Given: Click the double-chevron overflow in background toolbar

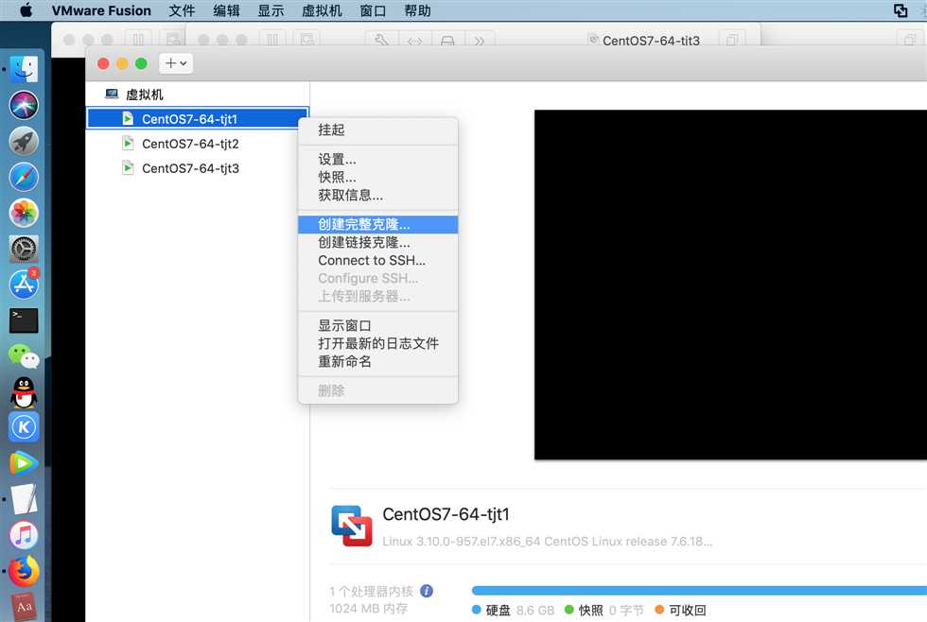Looking at the screenshot, I should [x=480, y=40].
